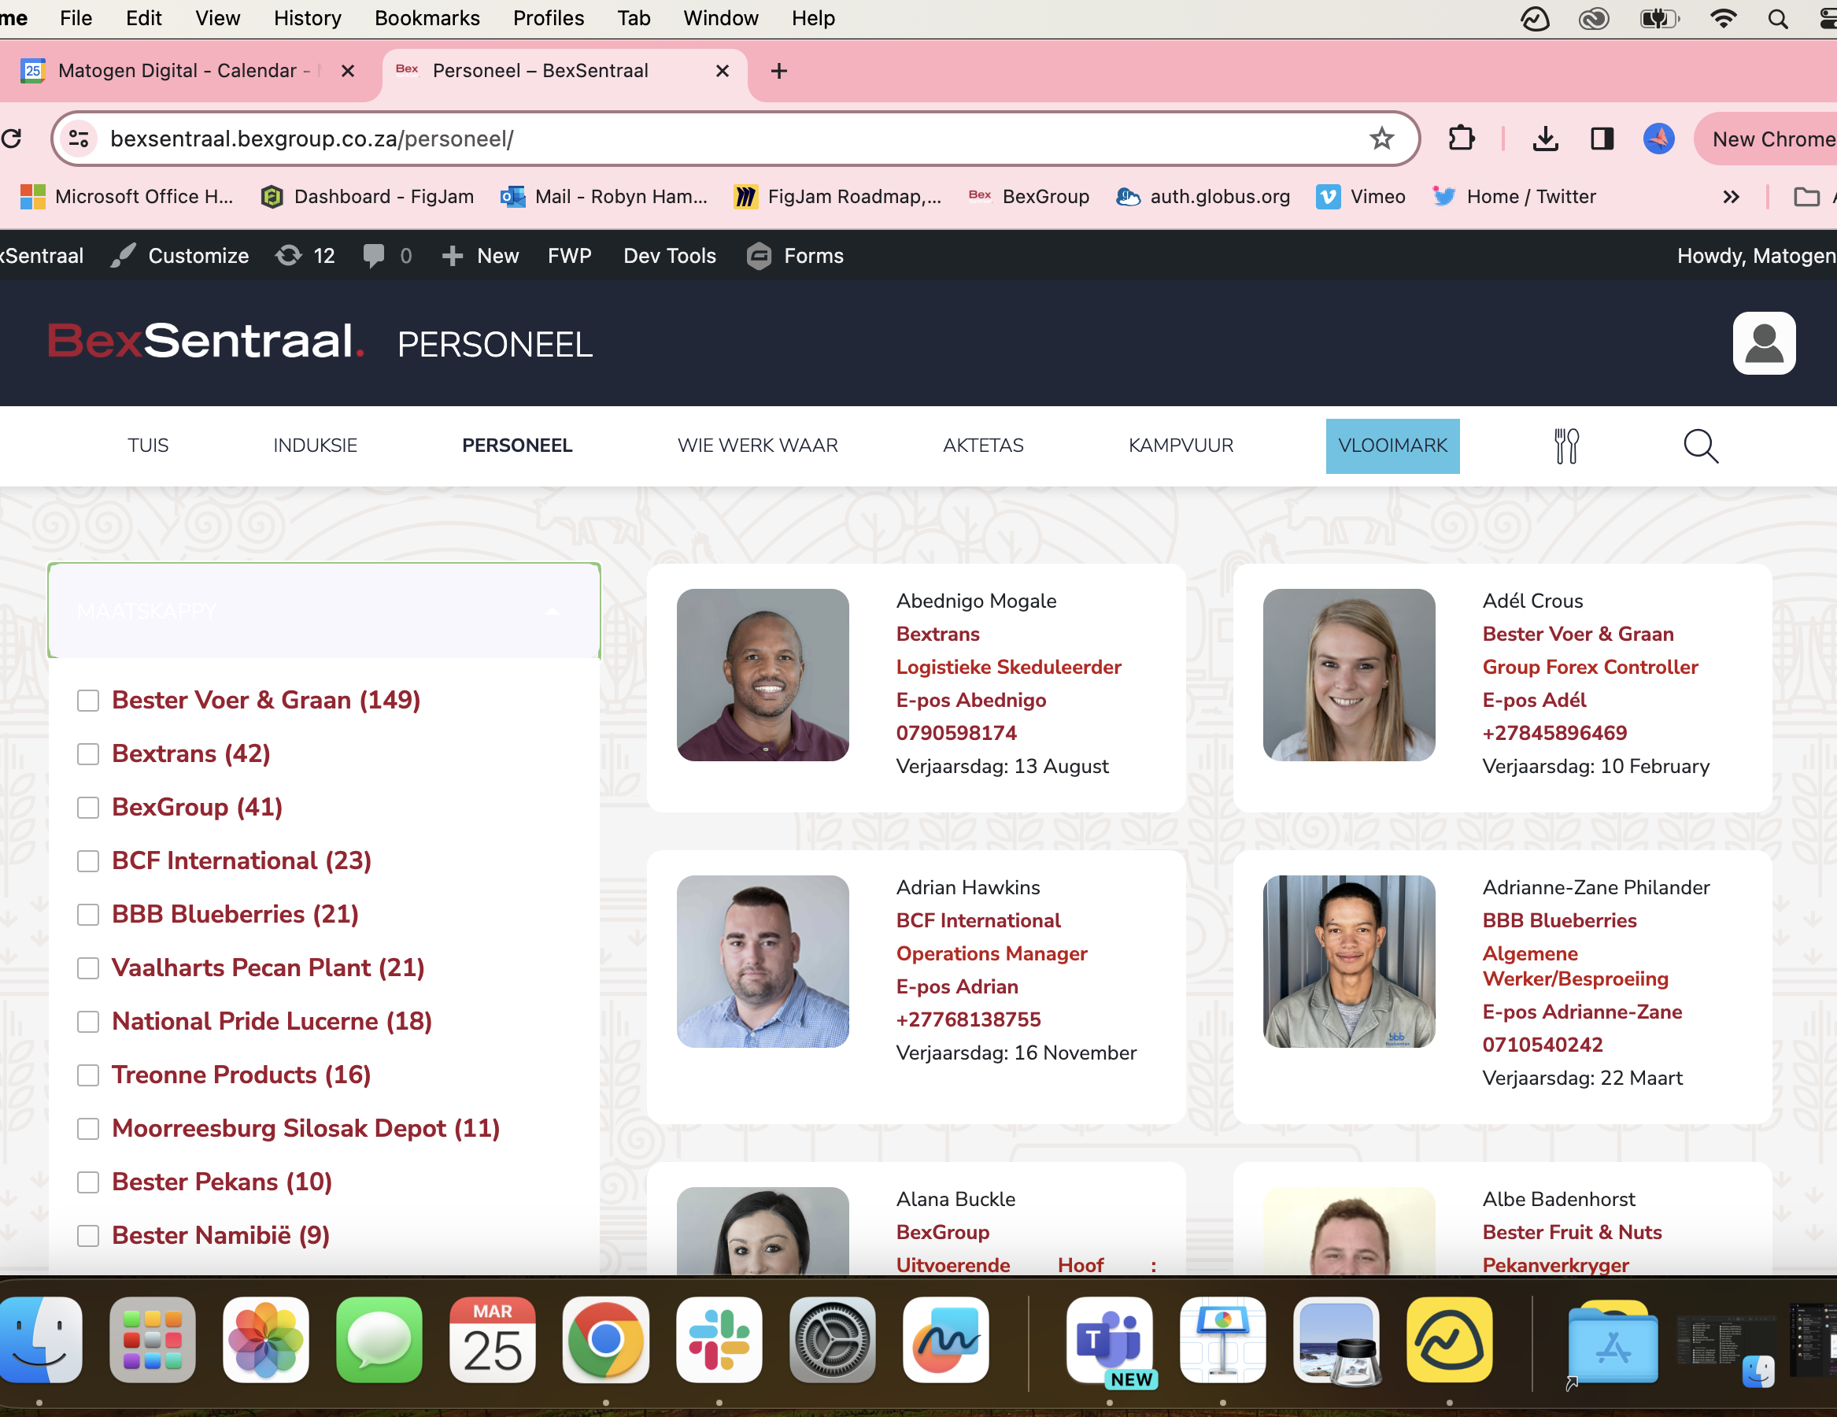Open the Bookmarks menu in menu bar
This screenshot has height=1417, width=1837.
pyautogui.click(x=427, y=19)
